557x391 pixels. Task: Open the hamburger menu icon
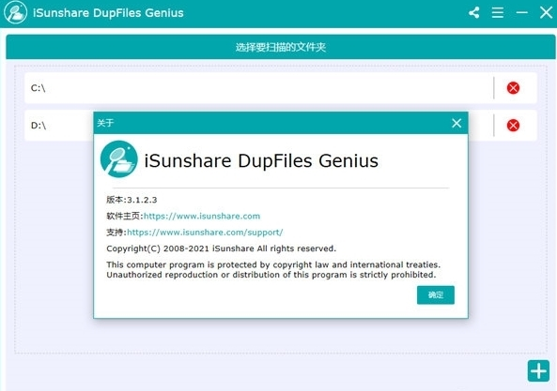[498, 13]
